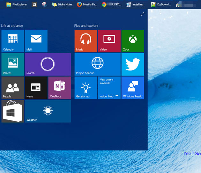Switch to the D:\Downl... Notepad++ taskbar item
Viewport: 201px width, 173px height.
click(x=161, y=4)
